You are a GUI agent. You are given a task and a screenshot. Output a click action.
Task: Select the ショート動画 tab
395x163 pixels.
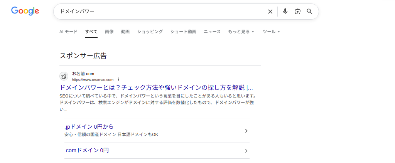183,32
